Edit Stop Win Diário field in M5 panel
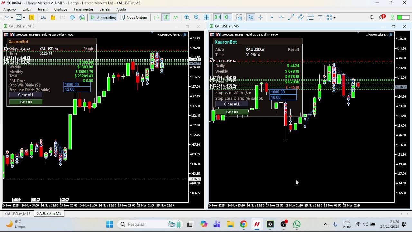412x232 pixels. (283, 92)
